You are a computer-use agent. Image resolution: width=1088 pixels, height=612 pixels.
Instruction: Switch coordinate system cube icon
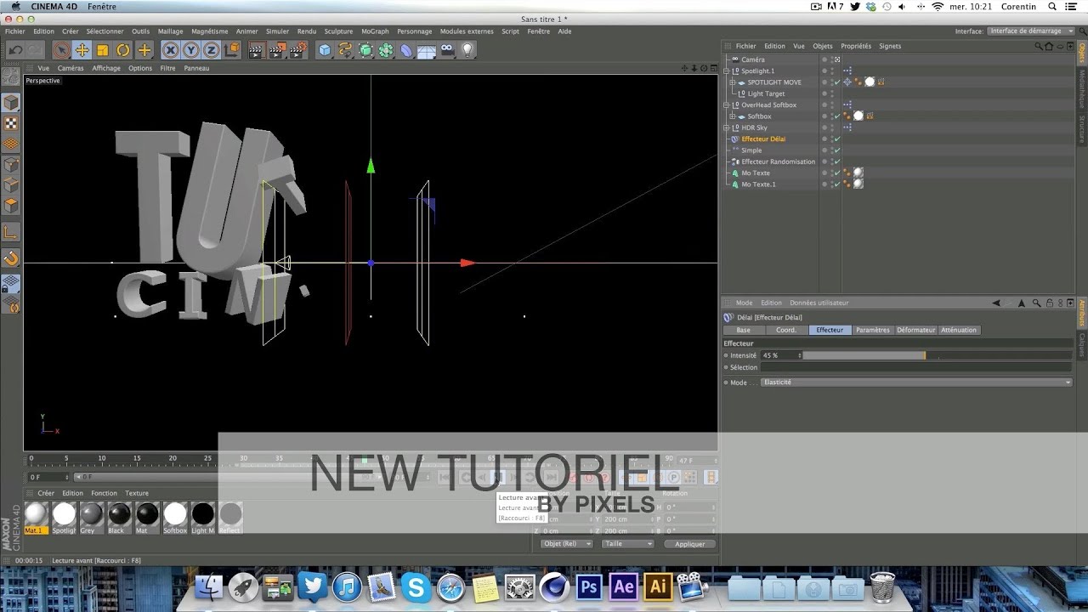tap(232, 50)
